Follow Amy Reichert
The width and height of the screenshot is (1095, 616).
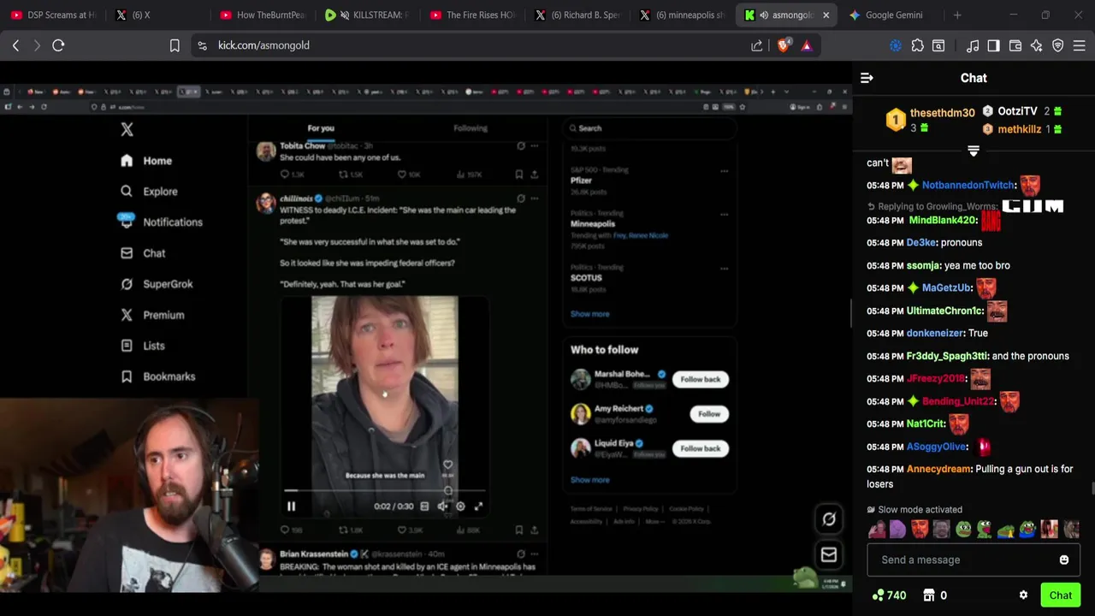point(709,414)
